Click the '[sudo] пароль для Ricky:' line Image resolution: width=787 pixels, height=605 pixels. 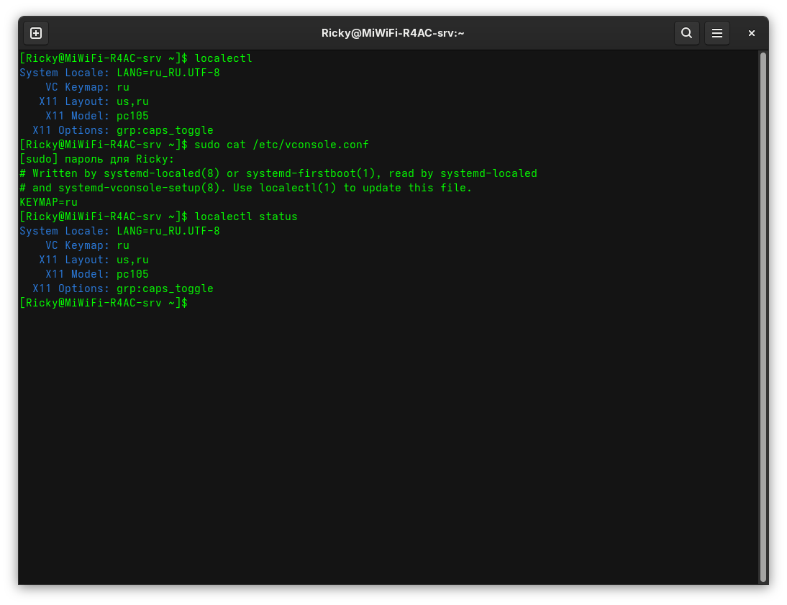pos(97,159)
